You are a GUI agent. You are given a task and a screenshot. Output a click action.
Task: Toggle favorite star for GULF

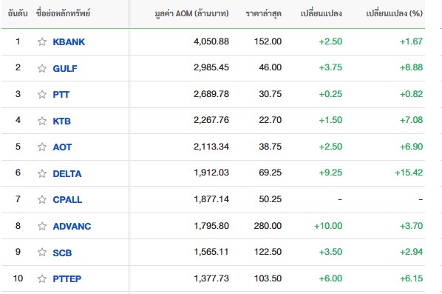tap(42, 68)
